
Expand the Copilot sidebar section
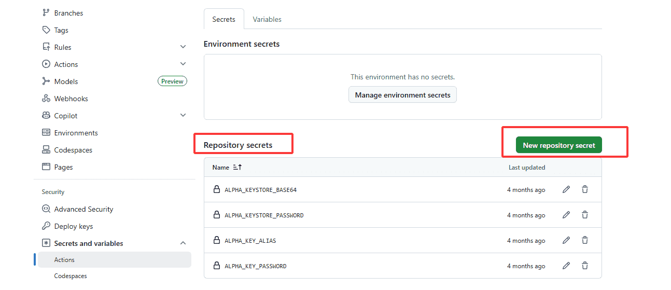[183, 116]
